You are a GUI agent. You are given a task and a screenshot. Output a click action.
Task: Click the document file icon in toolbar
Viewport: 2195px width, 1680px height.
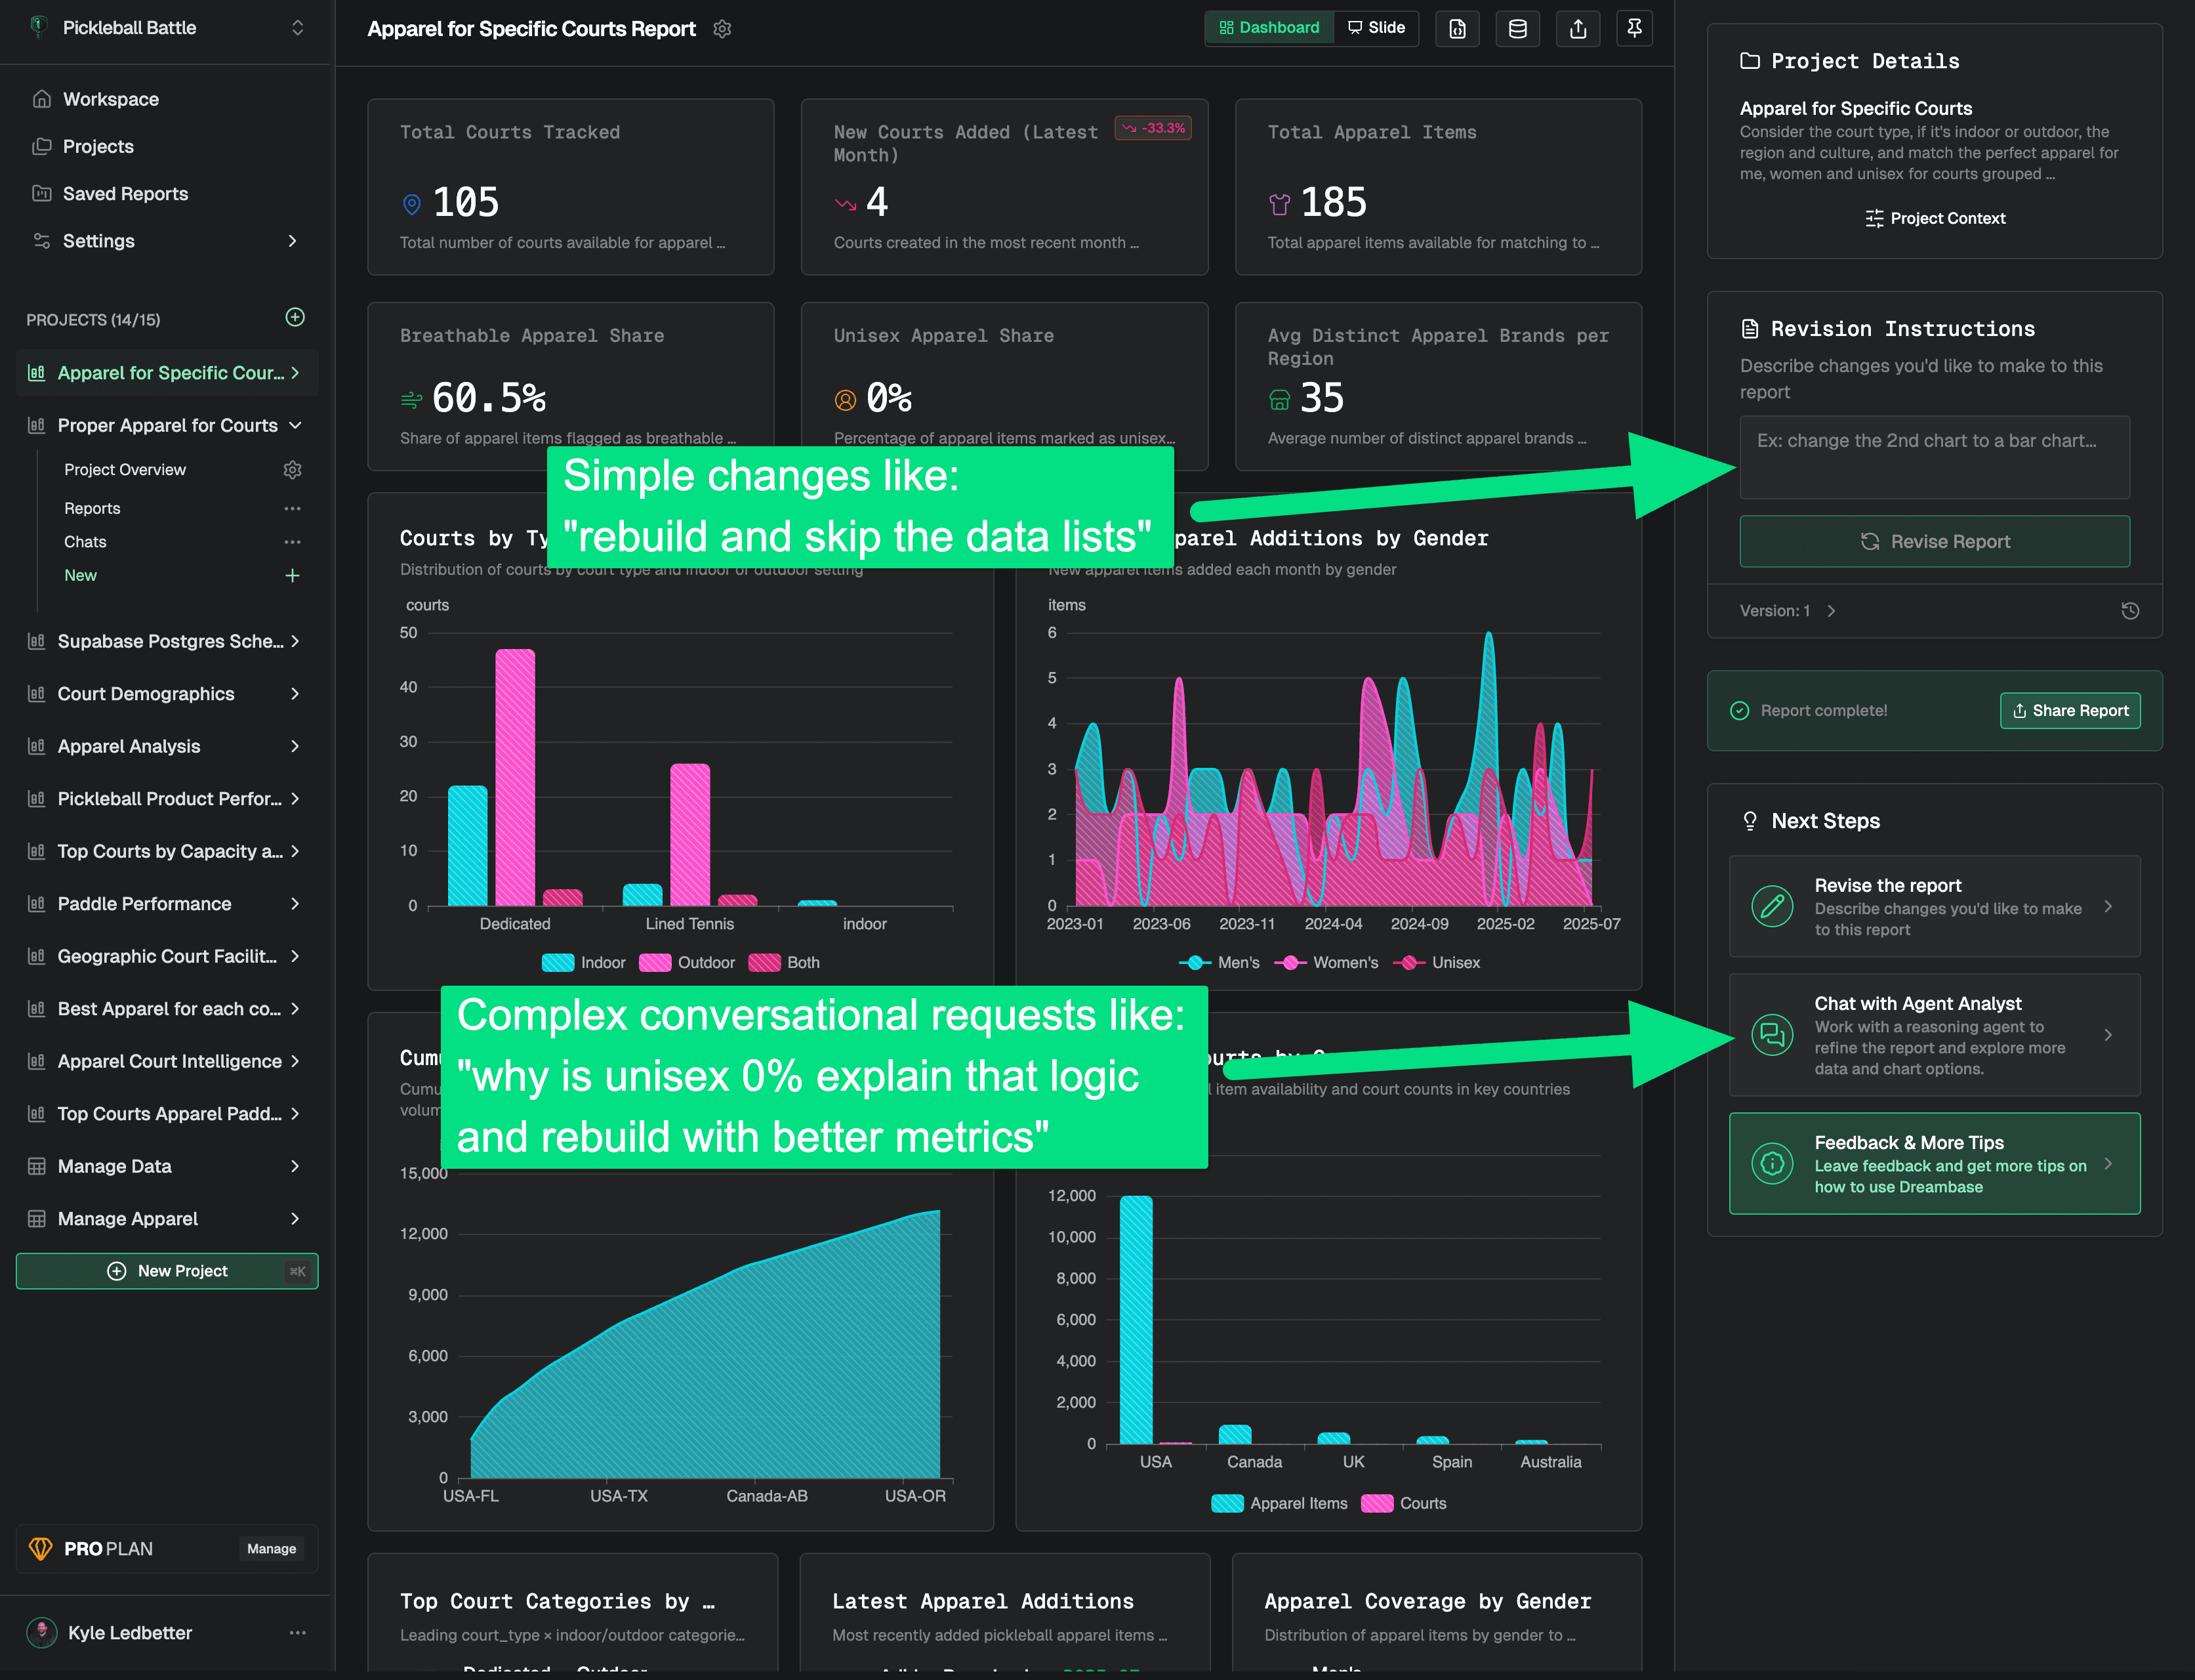point(1458,28)
